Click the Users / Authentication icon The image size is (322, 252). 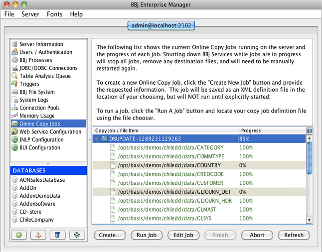[x=14, y=52]
